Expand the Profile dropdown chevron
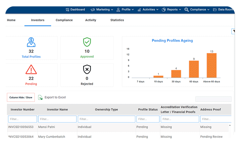 [x=133, y=10]
